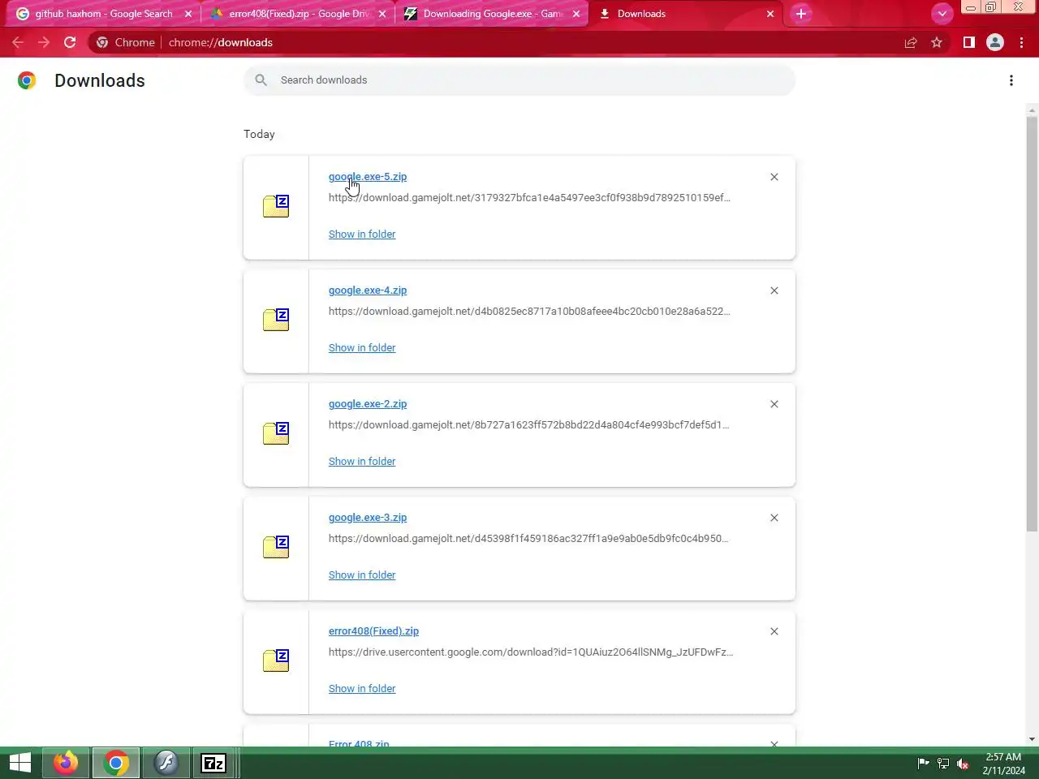The width and height of the screenshot is (1039, 779).
Task: Toggle the Chrome side panel
Action: point(968,42)
